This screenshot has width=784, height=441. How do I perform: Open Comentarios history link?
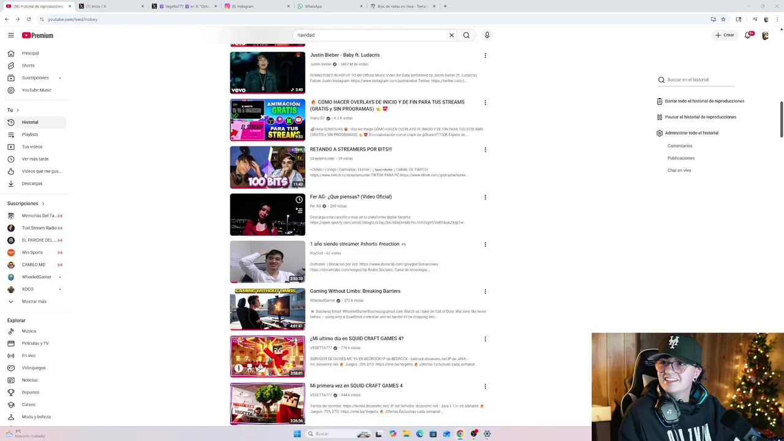coord(680,146)
